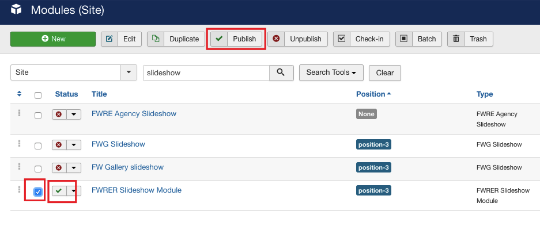Expand the Search Tools dropdown
The width and height of the screenshot is (540, 230).
(x=331, y=73)
